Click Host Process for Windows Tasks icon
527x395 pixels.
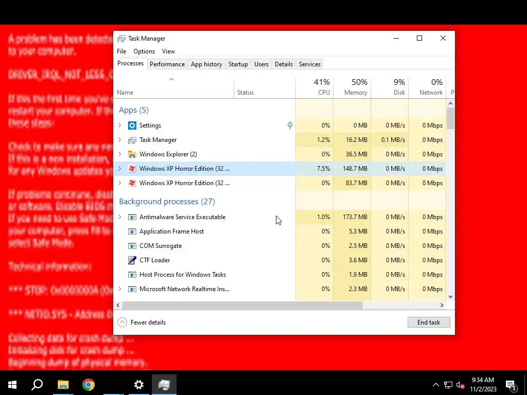[132, 275]
